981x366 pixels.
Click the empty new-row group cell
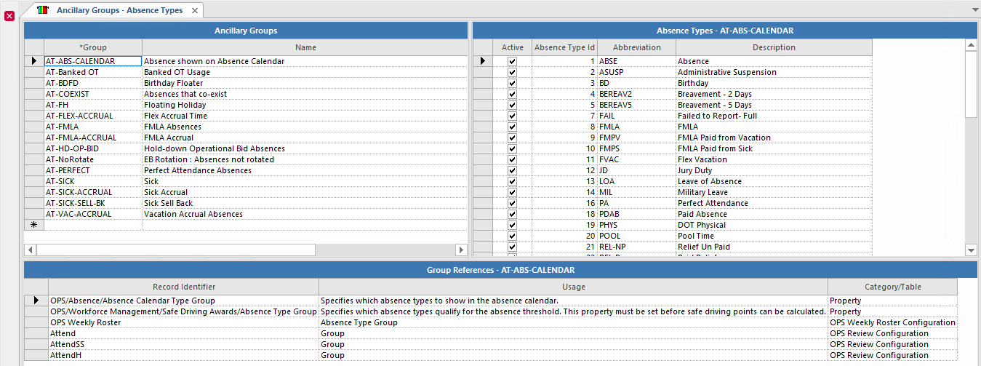[x=93, y=225]
